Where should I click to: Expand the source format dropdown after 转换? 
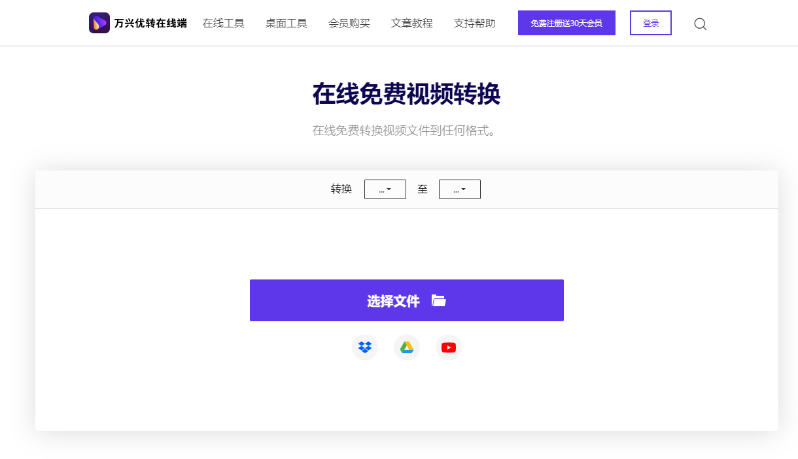click(385, 189)
